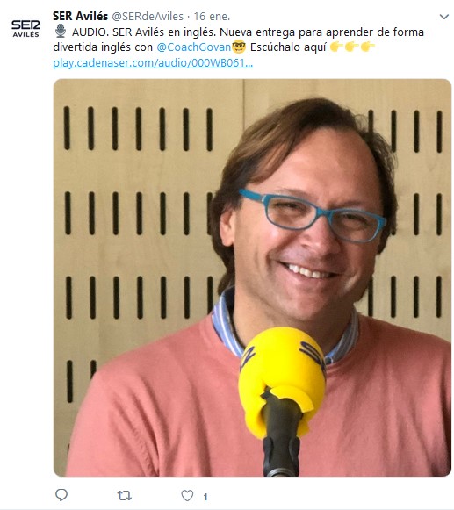The height and width of the screenshot is (510, 454).
Task: Click the microphone emoji before AUDIO
Action: (x=61, y=32)
